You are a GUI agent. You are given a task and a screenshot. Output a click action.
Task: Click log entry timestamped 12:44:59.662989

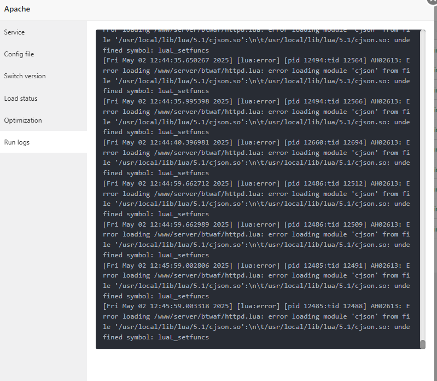[x=256, y=240]
